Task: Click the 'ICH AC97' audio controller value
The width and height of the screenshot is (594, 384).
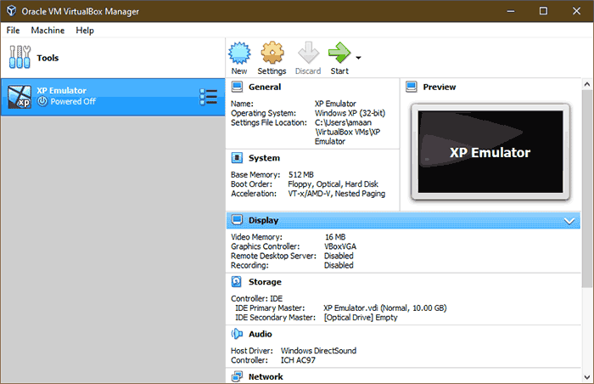Action: point(298,360)
